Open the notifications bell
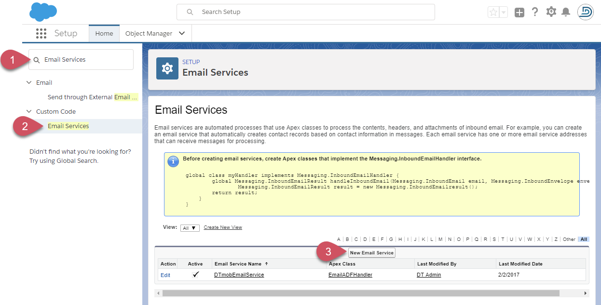The image size is (601, 305). [566, 12]
